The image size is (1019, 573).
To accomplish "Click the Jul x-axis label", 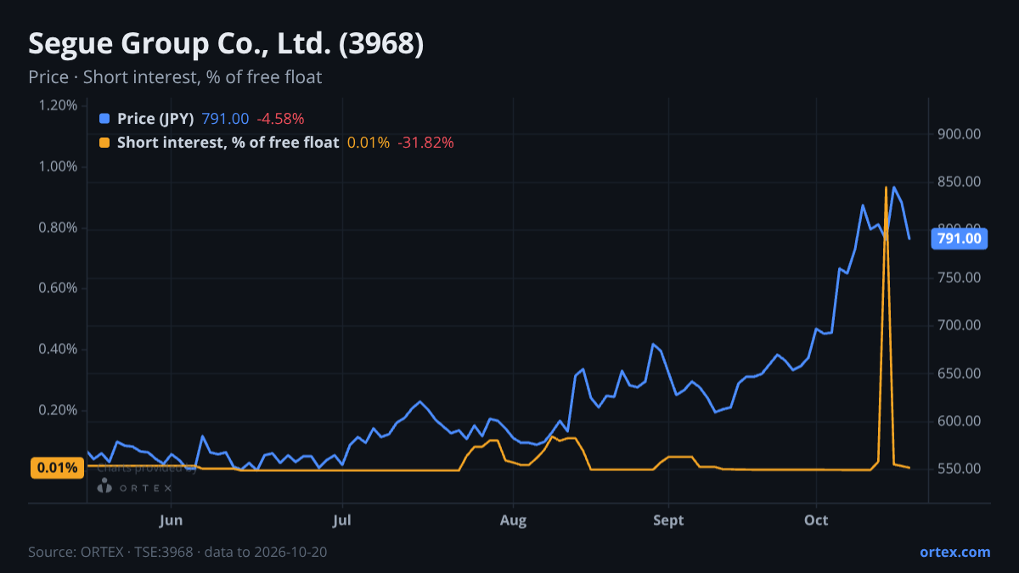I will 342,520.
